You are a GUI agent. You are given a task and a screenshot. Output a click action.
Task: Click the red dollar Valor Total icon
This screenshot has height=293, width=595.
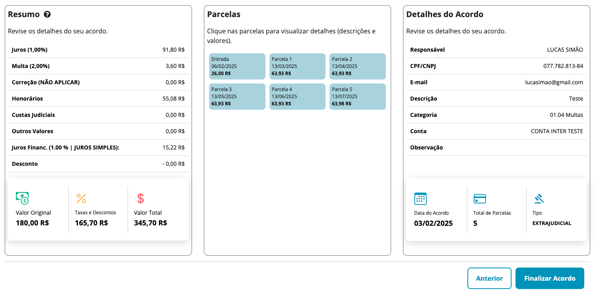coord(141,198)
